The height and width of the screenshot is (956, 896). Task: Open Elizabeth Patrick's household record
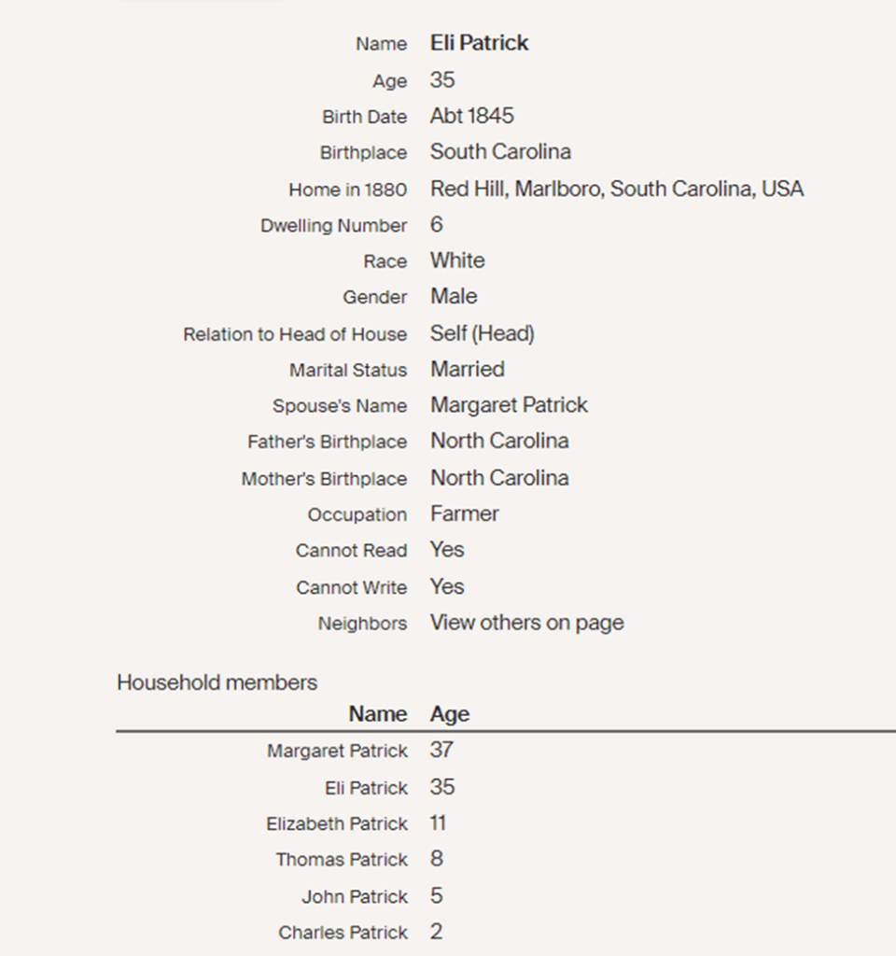pyautogui.click(x=336, y=823)
